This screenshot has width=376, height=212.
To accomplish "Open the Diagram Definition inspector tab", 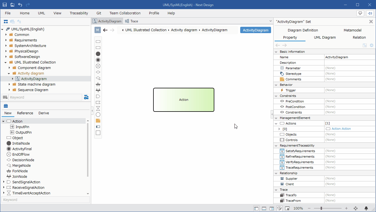I will point(303,30).
